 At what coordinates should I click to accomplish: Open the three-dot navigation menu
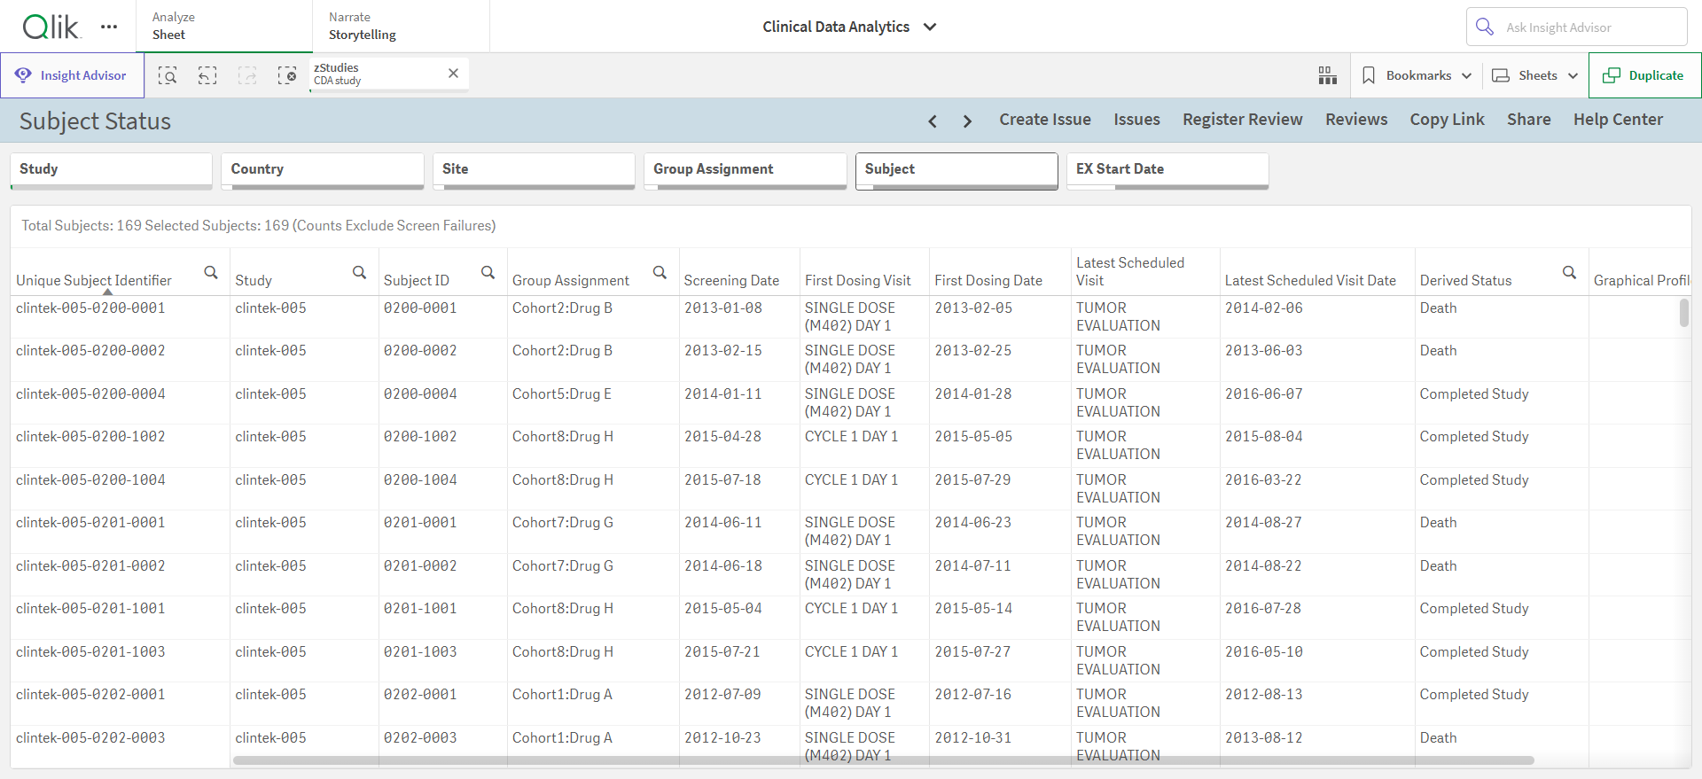coord(109,27)
